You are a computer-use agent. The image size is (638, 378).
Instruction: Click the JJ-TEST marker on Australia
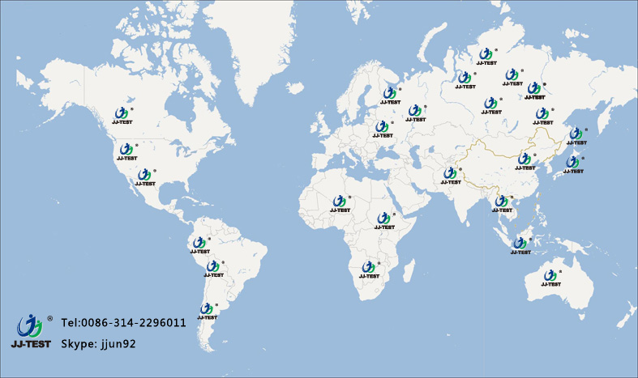coord(551,277)
